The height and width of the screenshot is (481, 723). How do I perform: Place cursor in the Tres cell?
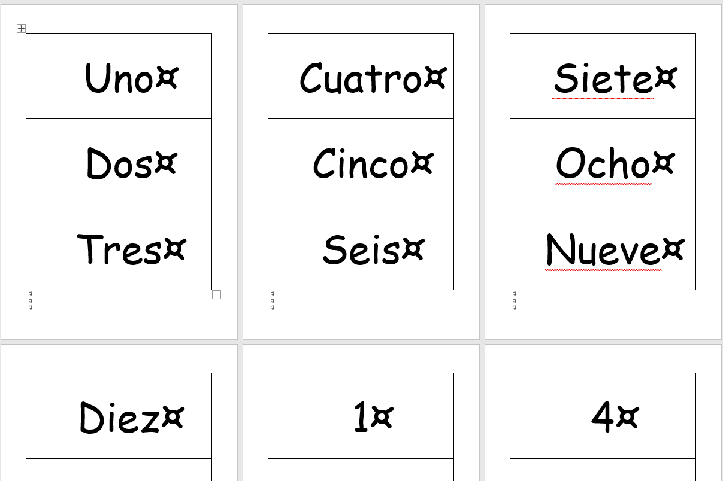(119, 248)
